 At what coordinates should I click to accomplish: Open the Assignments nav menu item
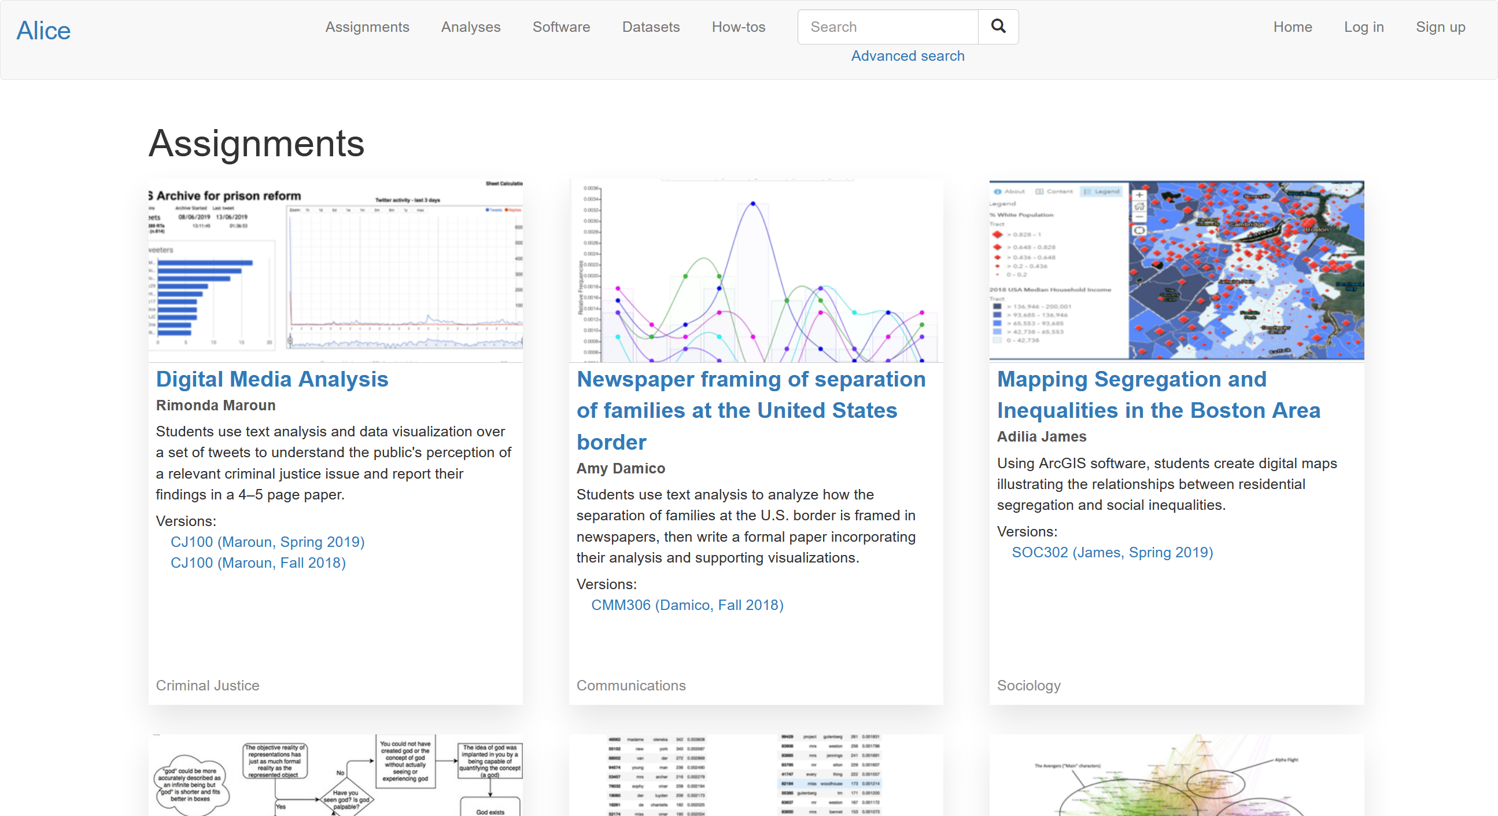pos(367,27)
